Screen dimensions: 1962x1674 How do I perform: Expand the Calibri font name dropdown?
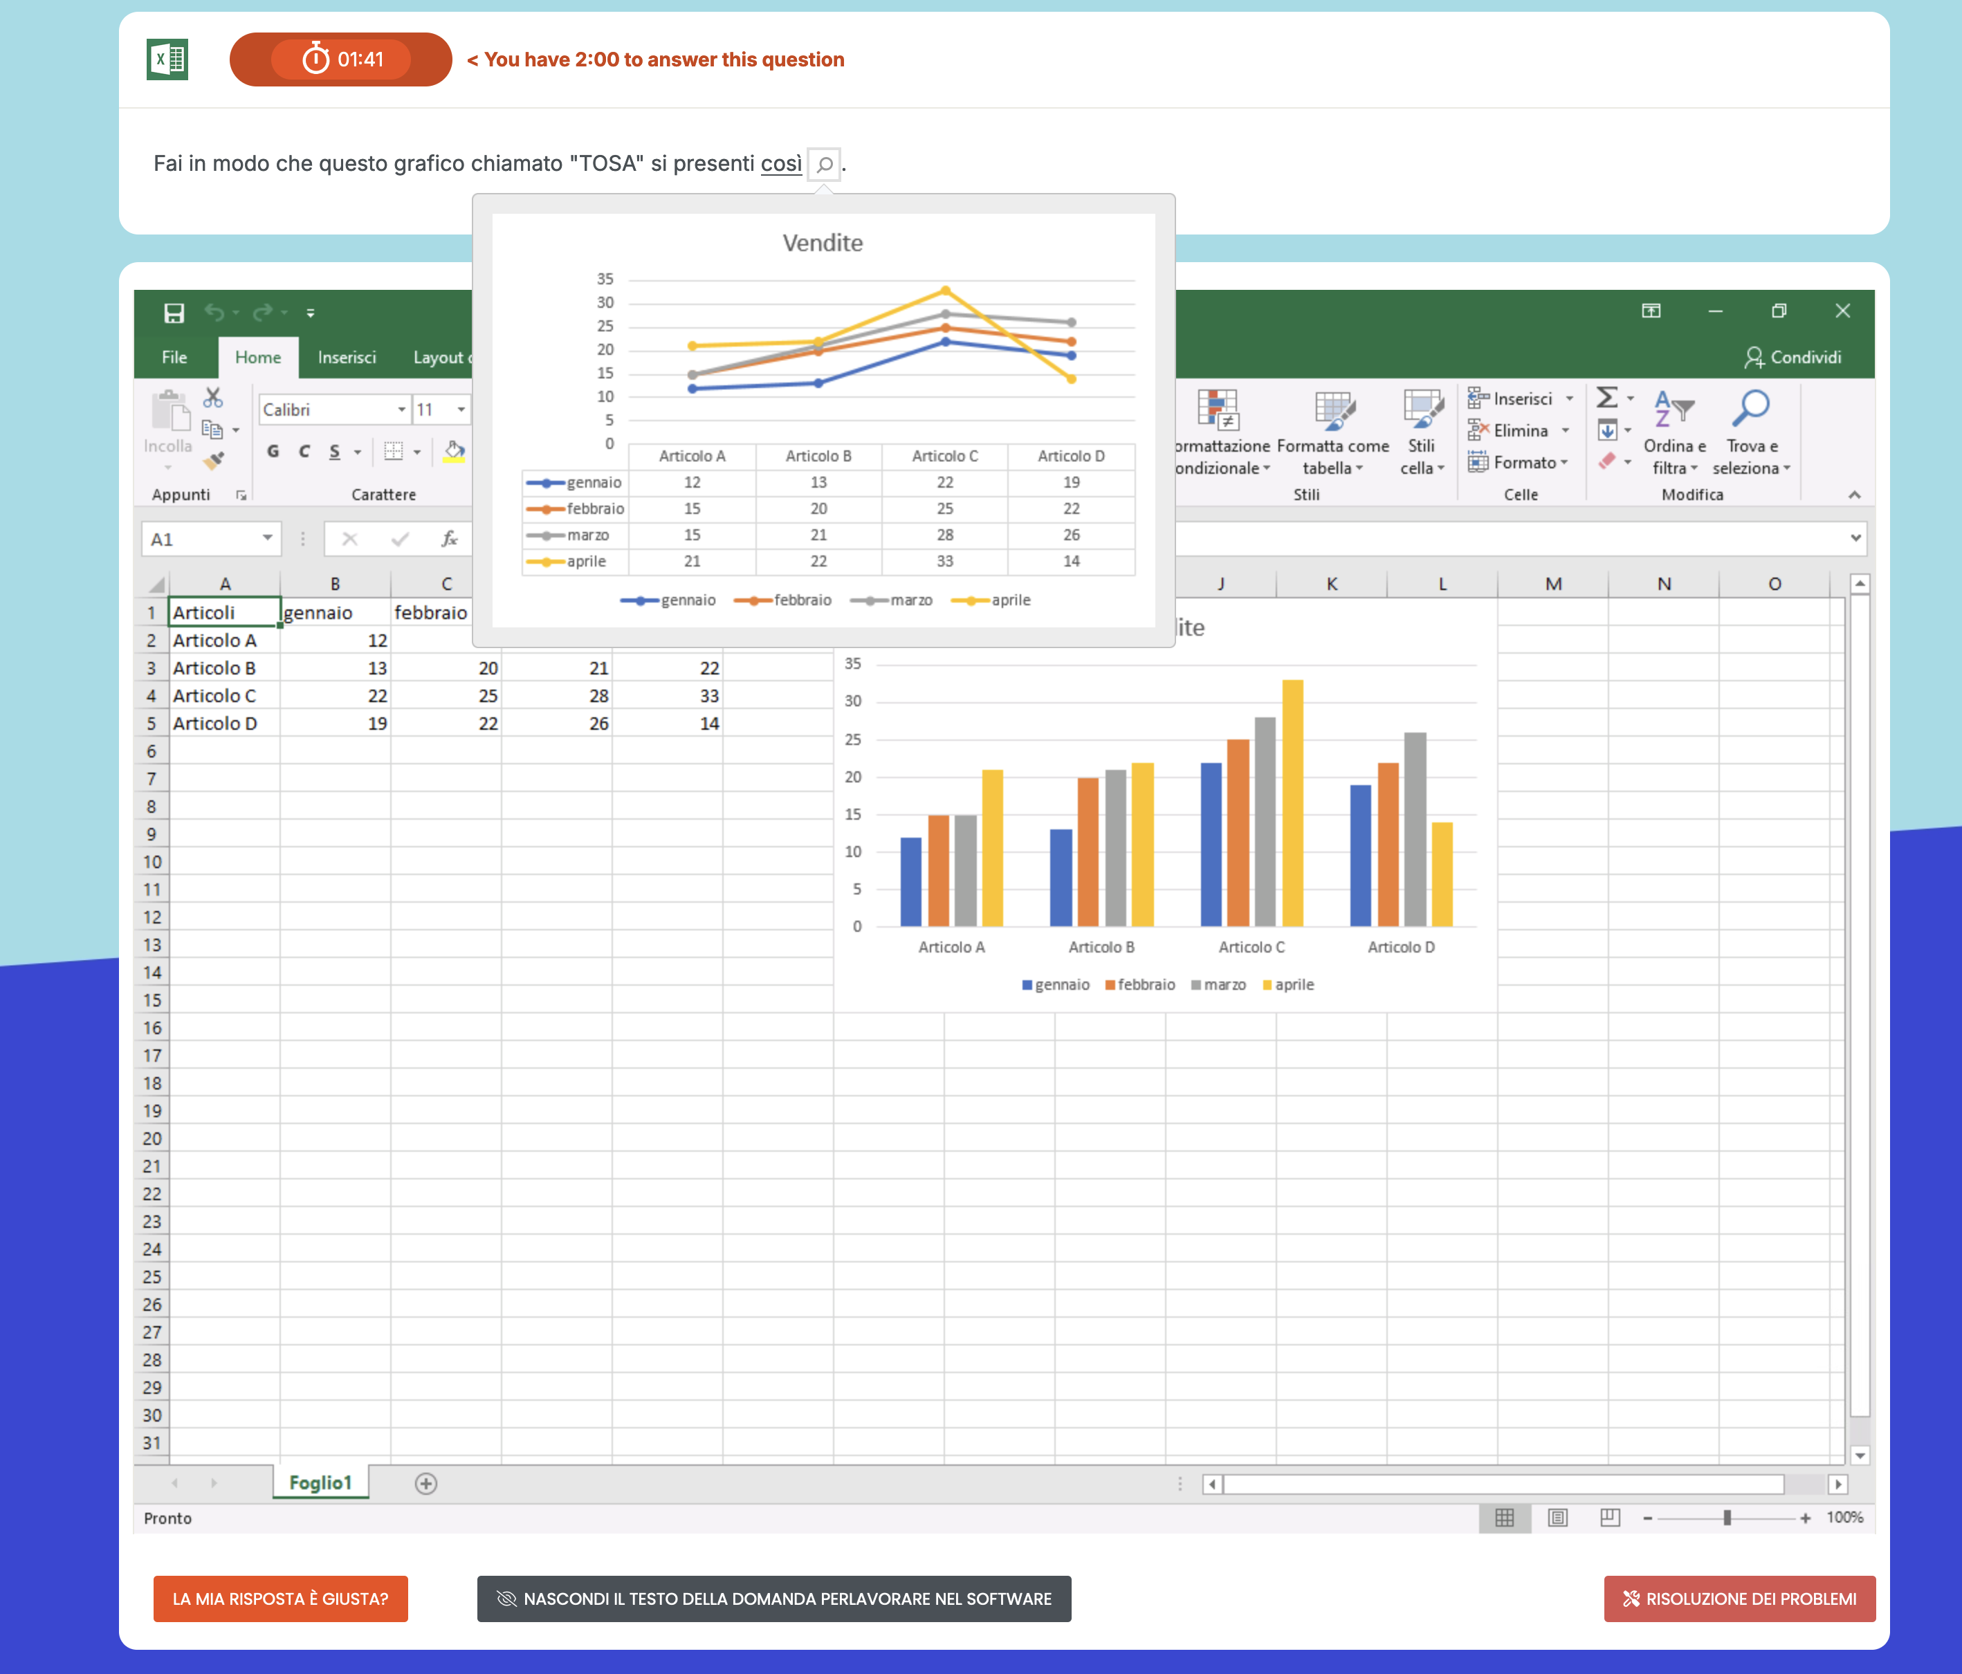(401, 409)
